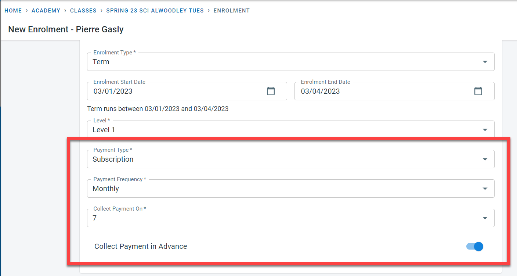
Task: Disable the Collect Payment in Advance switch
Action: pyautogui.click(x=475, y=247)
